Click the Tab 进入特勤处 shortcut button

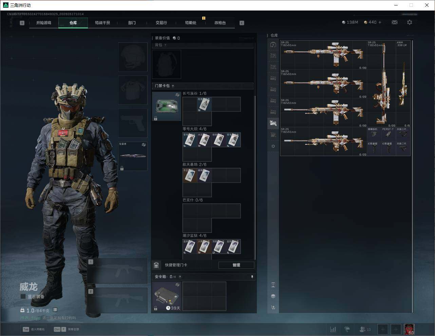(34, 329)
